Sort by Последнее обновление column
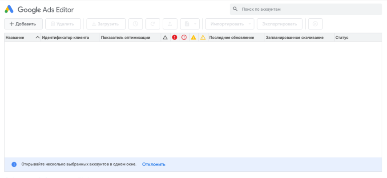Viewport: 387px width, 178px height. 232,38
